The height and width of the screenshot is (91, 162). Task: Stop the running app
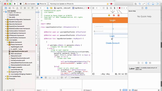click(21, 4)
